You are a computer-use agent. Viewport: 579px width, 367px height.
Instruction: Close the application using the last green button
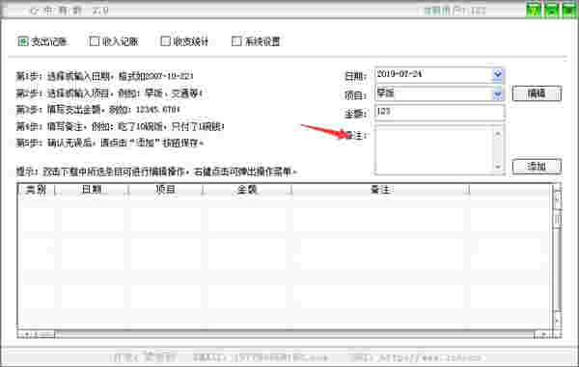coord(569,11)
